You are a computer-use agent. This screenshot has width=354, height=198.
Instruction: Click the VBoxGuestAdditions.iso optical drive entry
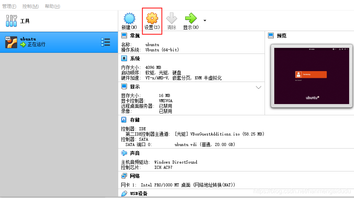click(x=219, y=134)
